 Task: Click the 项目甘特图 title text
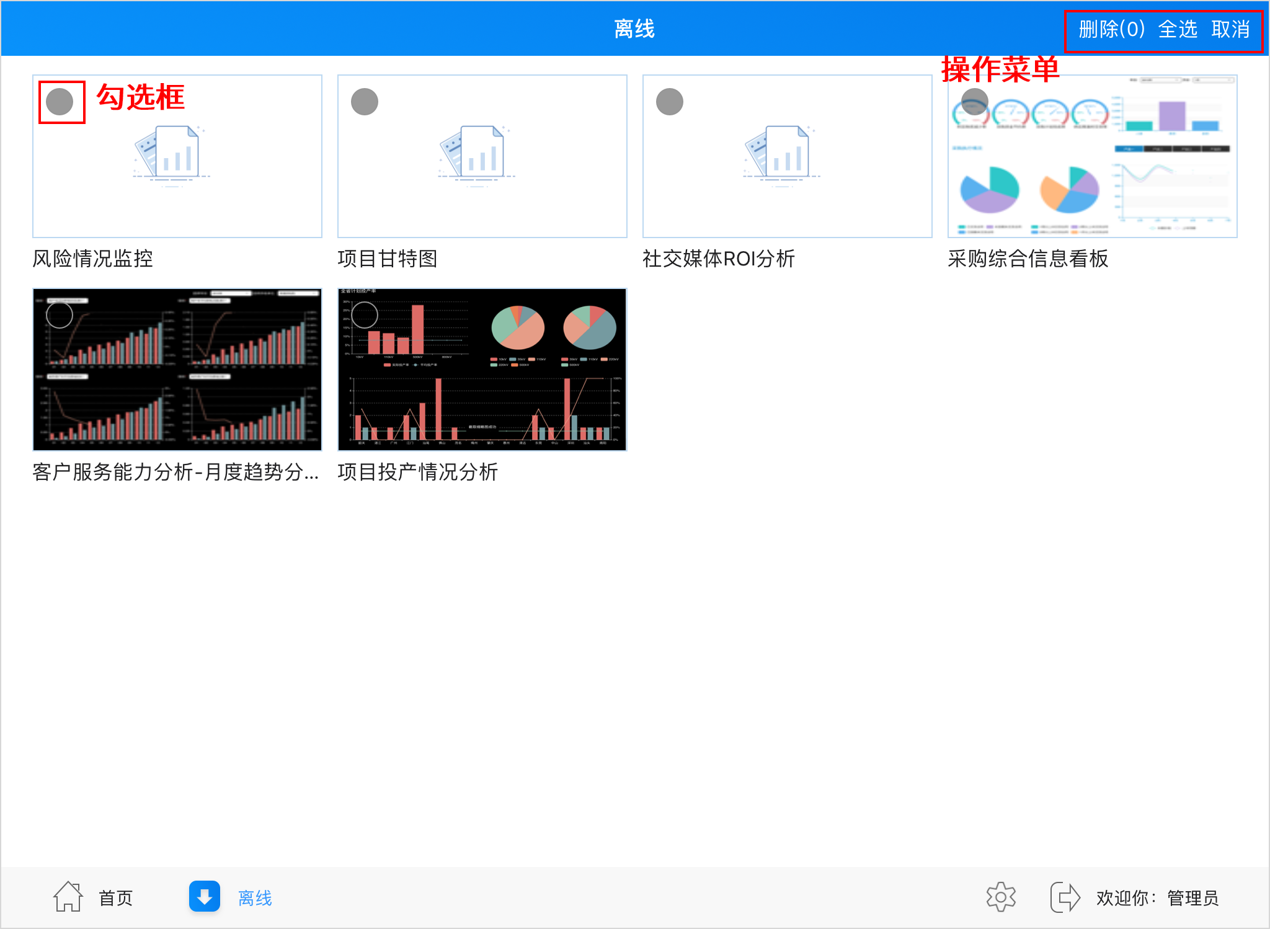(388, 259)
